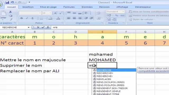Open the Formules ribbon tab
This screenshot has width=169, height=95.
coord(69,7)
